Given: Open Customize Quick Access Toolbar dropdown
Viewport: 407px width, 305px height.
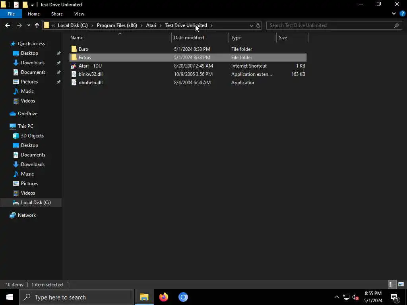Looking at the screenshot, I should click(32, 5).
